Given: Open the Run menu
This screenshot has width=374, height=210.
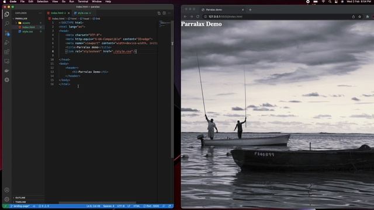Looking at the screenshot, I should coord(71,2).
